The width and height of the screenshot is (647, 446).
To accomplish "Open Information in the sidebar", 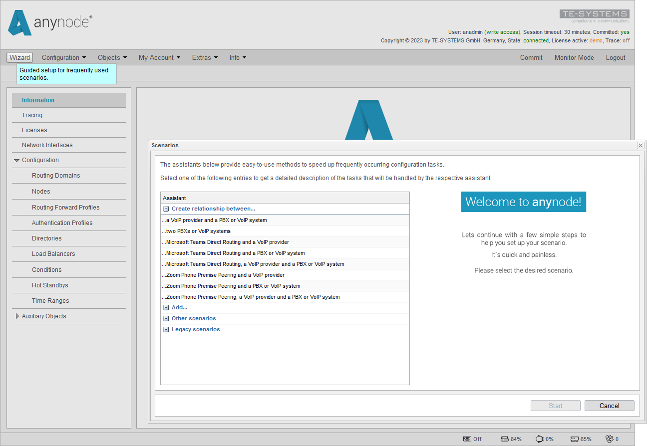I will pyautogui.click(x=69, y=100).
